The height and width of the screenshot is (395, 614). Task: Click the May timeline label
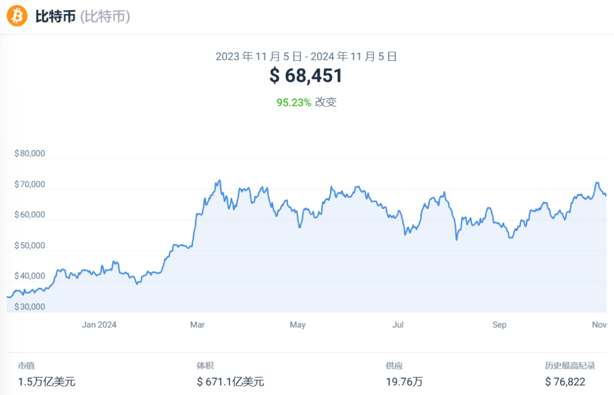pos(297,325)
